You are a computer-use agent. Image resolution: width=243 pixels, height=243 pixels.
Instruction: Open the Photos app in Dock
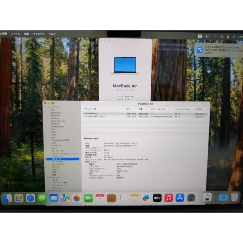77,198
